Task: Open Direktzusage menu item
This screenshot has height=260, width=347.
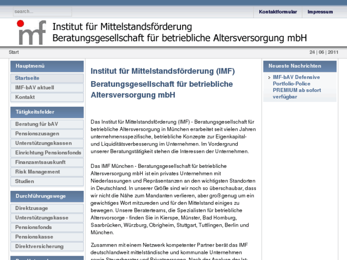Action: click(x=47, y=208)
